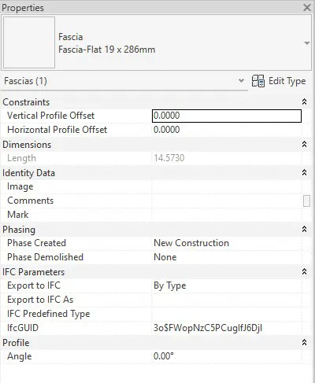The width and height of the screenshot is (315, 383).
Task: Click the Mark value field
Action: pyautogui.click(x=227, y=215)
